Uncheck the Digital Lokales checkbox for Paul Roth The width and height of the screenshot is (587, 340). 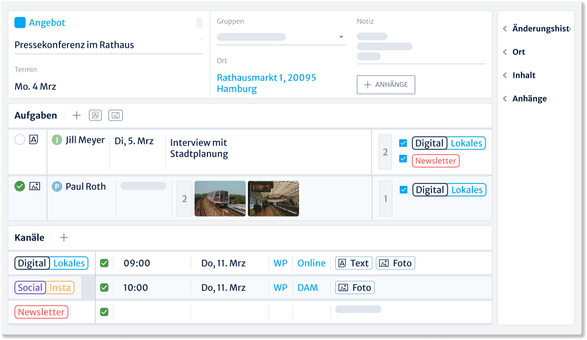(403, 189)
